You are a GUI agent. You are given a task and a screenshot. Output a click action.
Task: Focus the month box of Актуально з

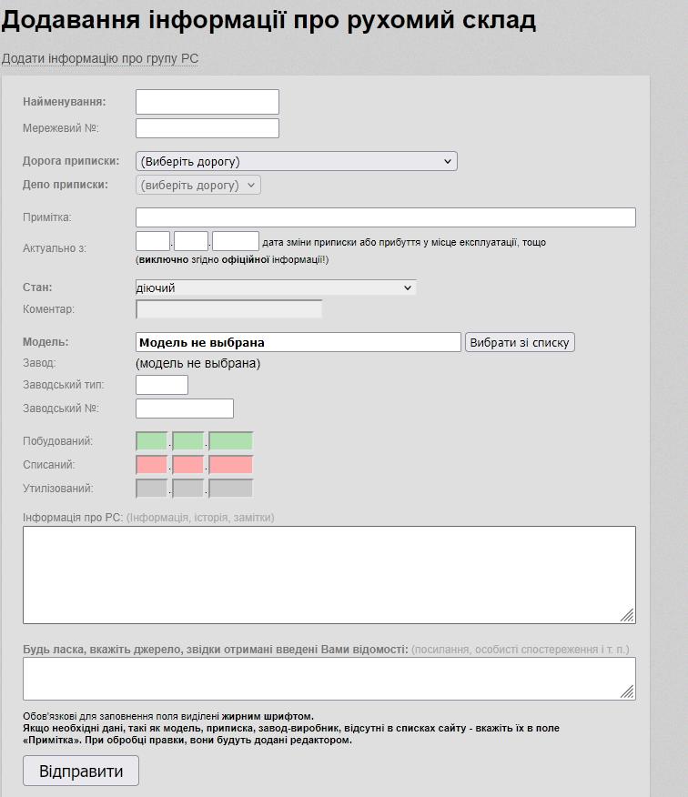click(191, 241)
